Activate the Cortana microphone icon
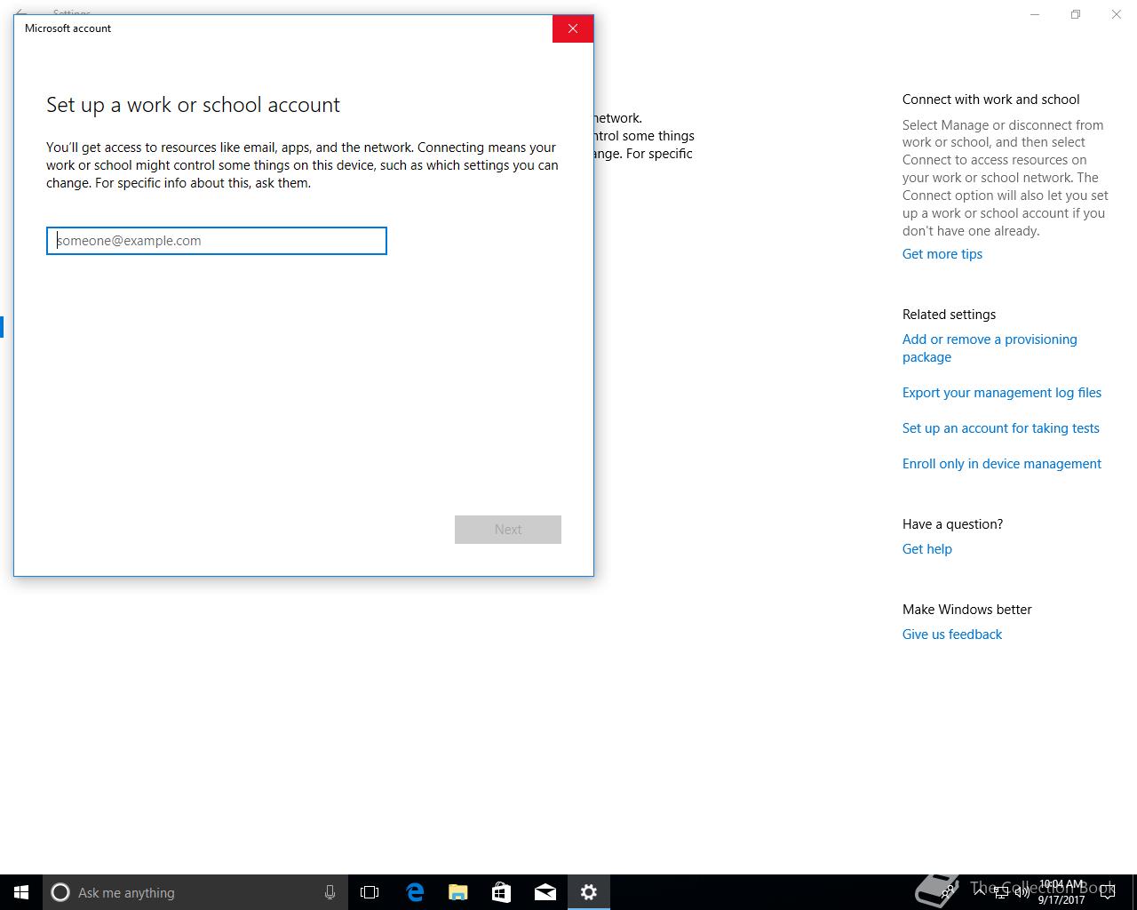1137x910 pixels. click(330, 892)
